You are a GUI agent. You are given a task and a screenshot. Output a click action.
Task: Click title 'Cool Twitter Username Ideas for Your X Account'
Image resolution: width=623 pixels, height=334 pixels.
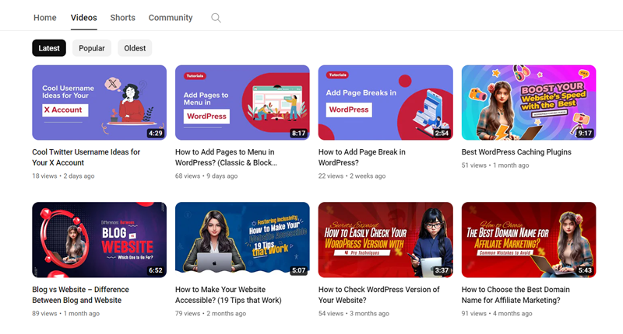(x=86, y=158)
